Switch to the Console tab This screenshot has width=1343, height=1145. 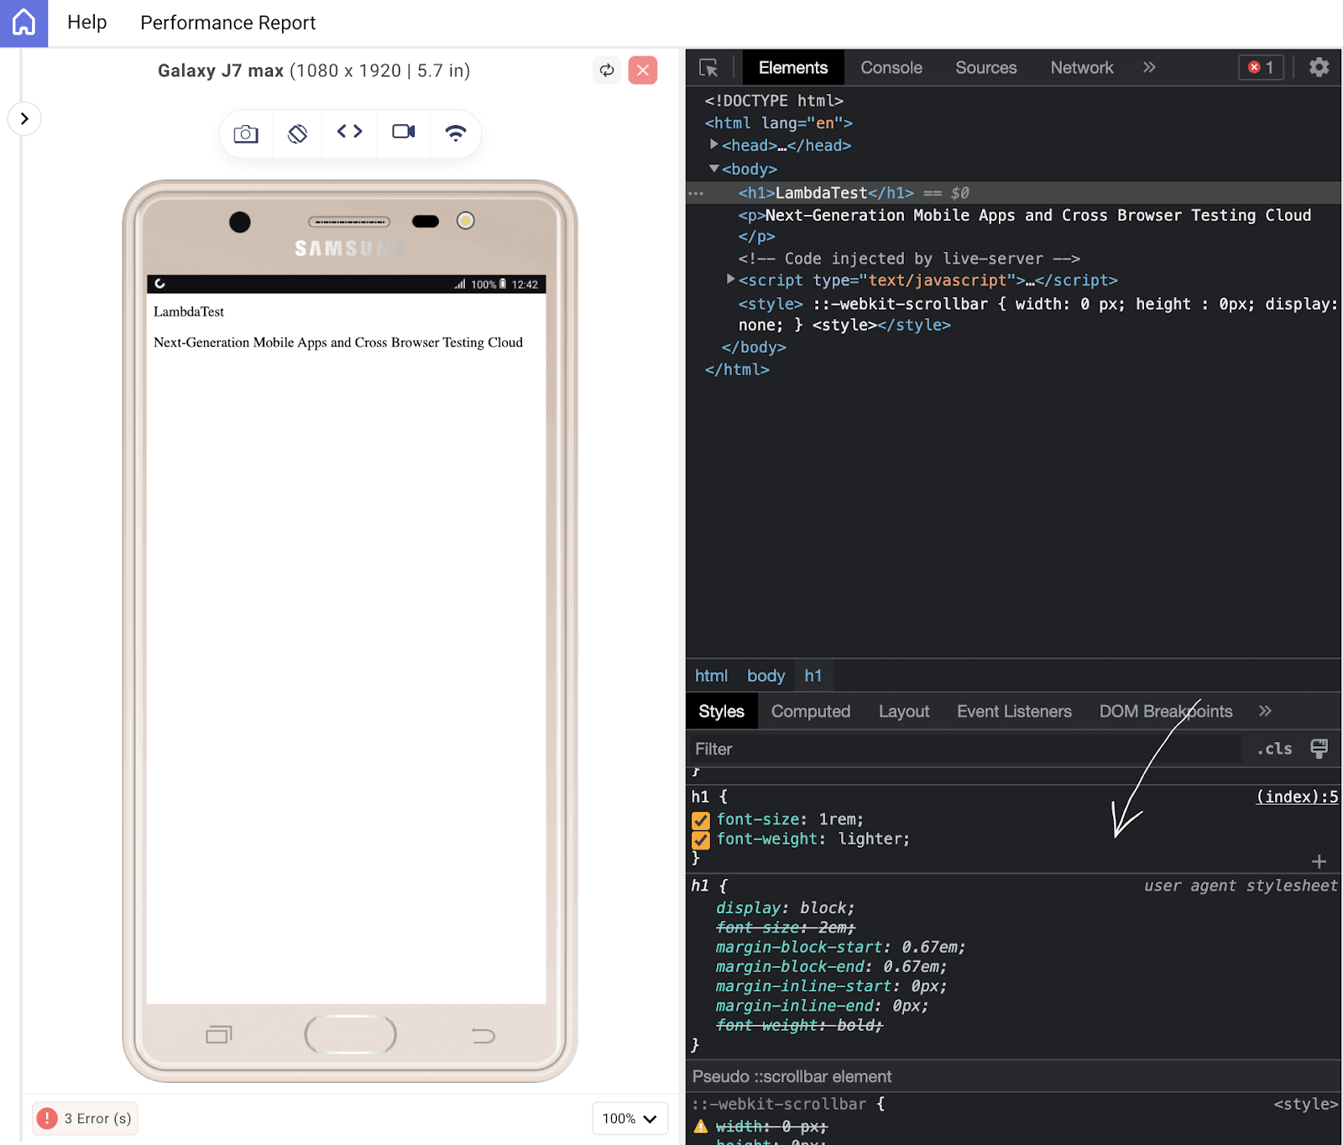(x=891, y=68)
